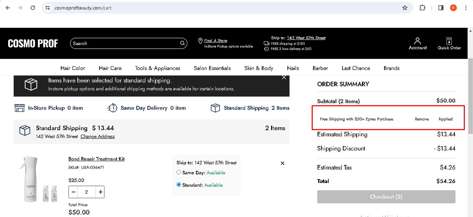Select Same Day delivery radio option
The image size is (473, 217).
click(179, 172)
